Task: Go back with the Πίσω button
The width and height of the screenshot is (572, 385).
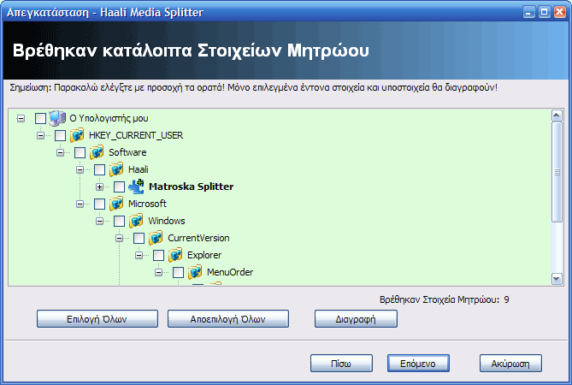Action: tap(341, 364)
